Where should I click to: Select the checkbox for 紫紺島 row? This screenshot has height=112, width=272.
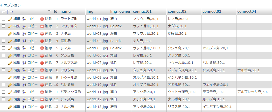click(4, 41)
